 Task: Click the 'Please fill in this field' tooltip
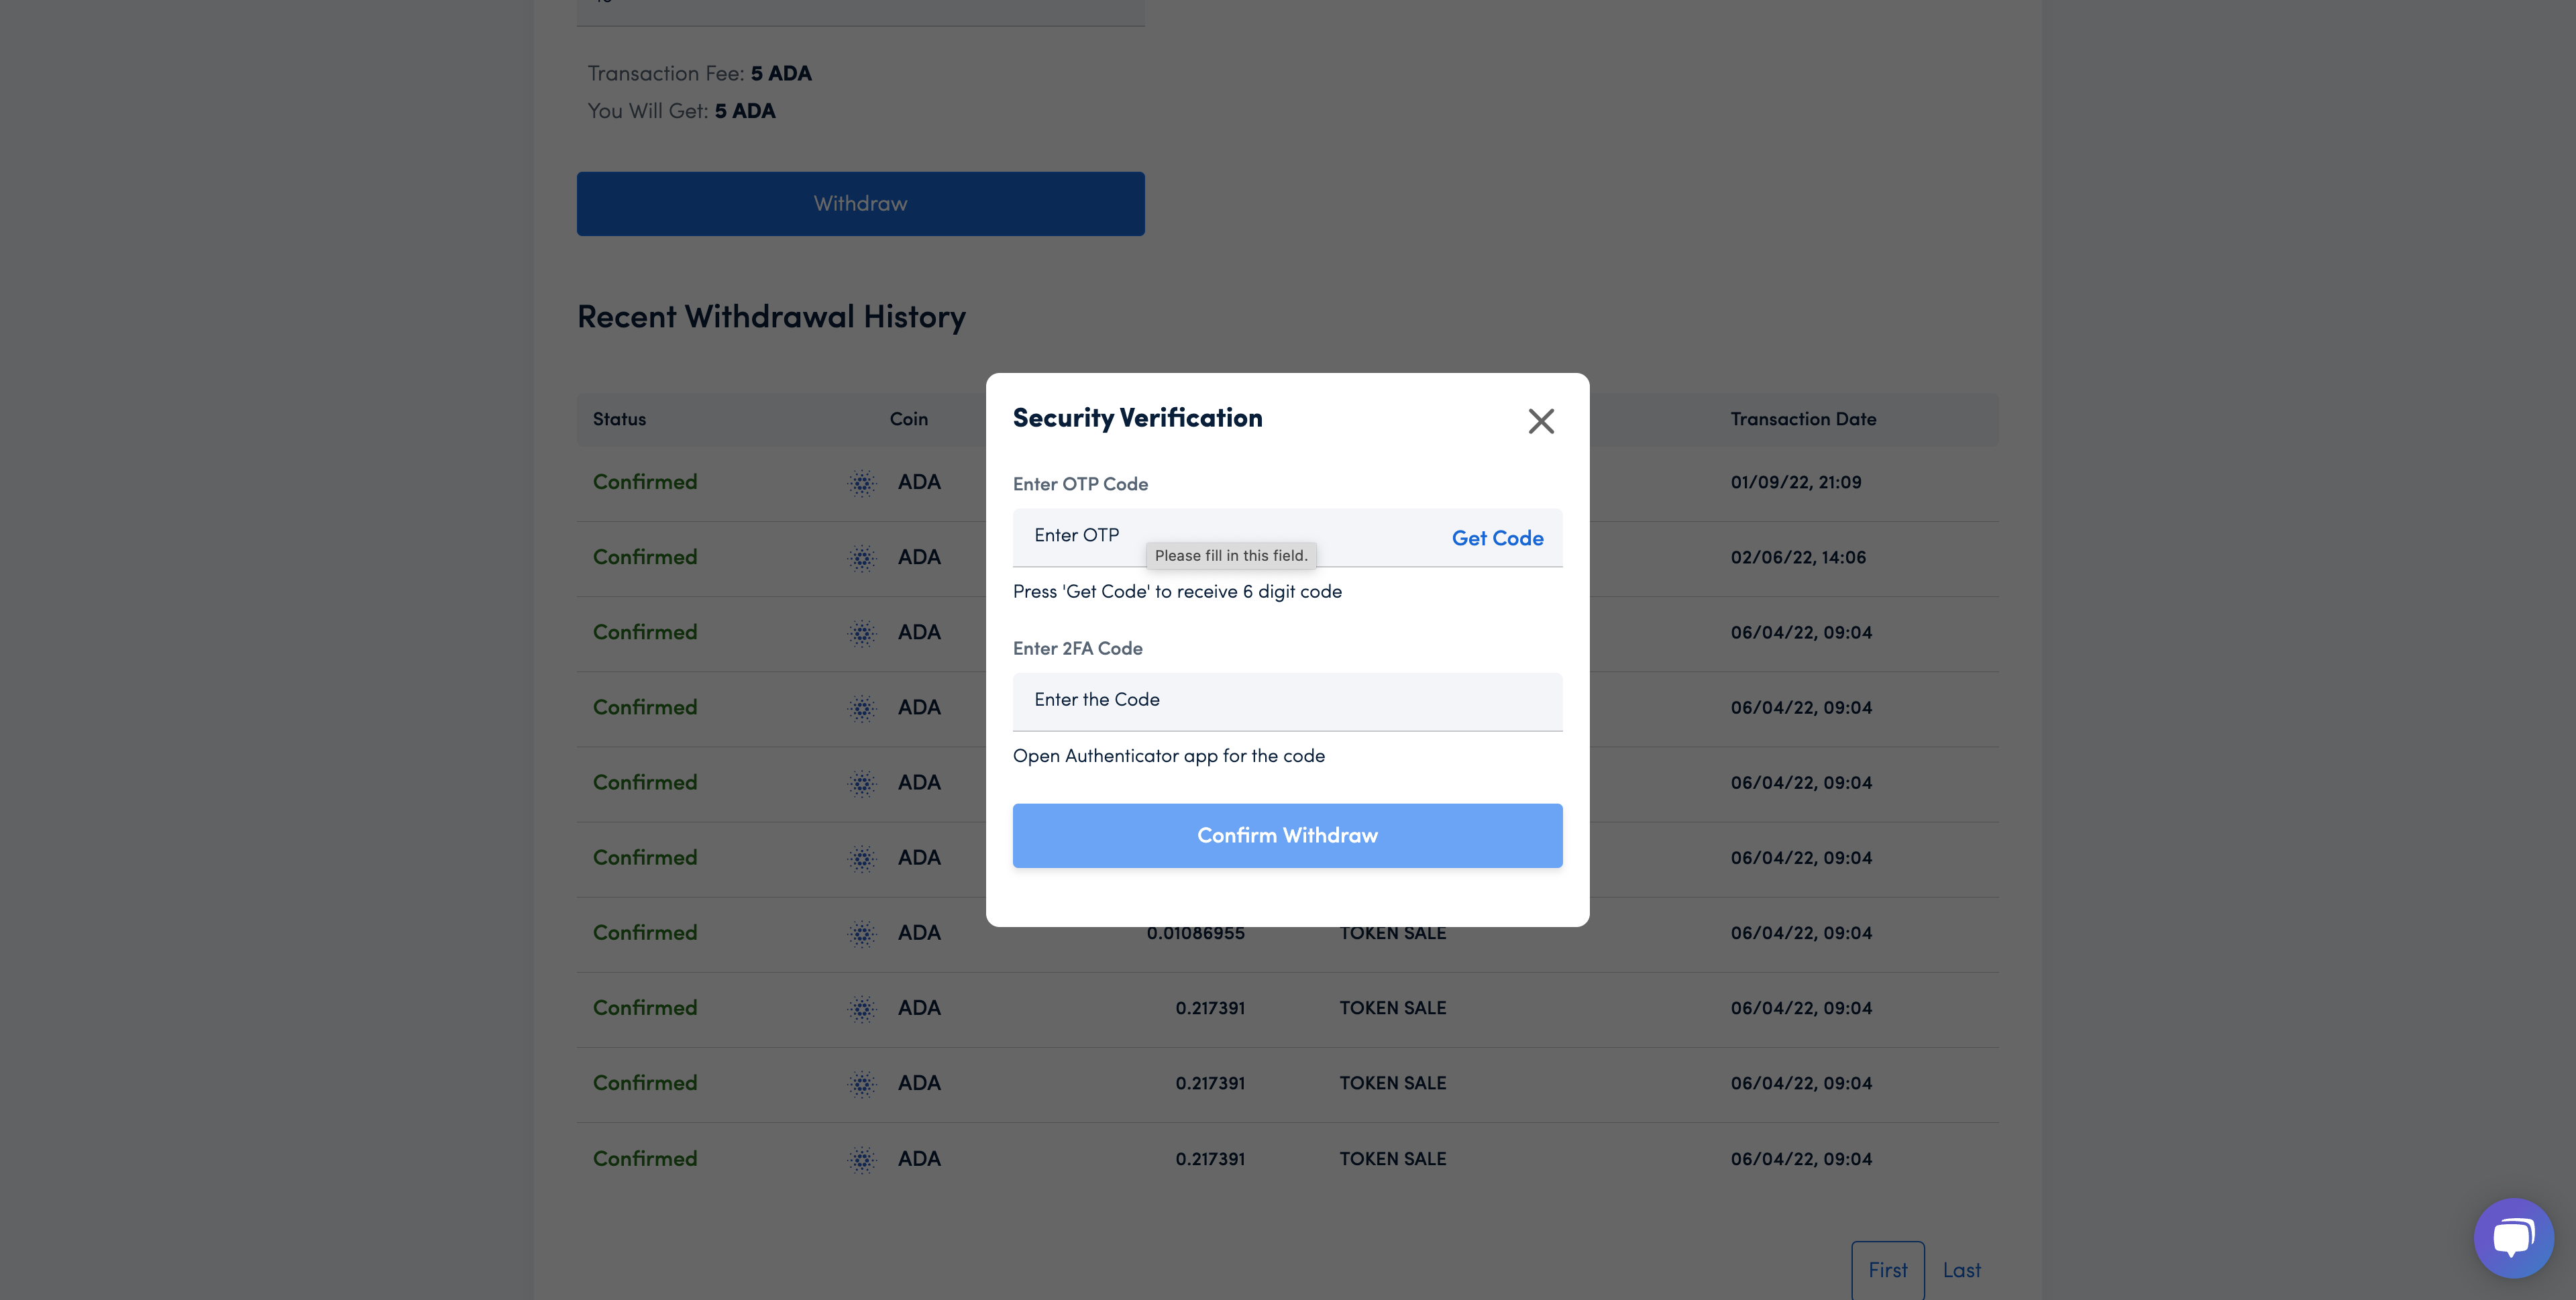(x=1230, y=556)
